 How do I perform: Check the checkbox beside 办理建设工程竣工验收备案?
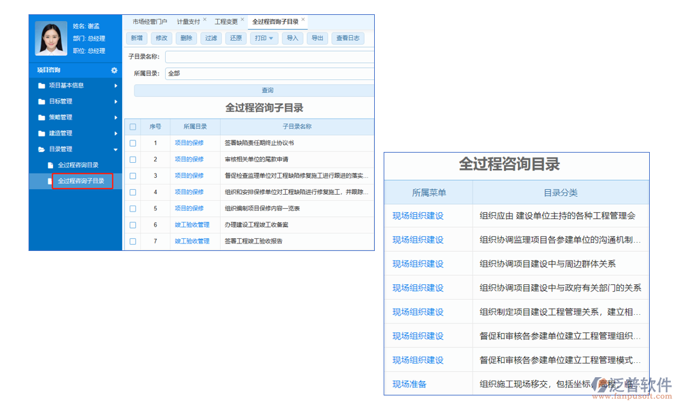point(132,224)
